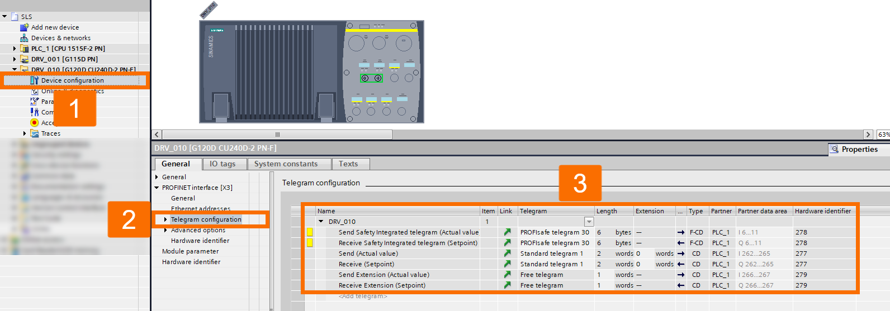Open the Telegram dropdown in DRV_010 row
The width and height of the screenshot is (890, 311).
coord(589,222)
